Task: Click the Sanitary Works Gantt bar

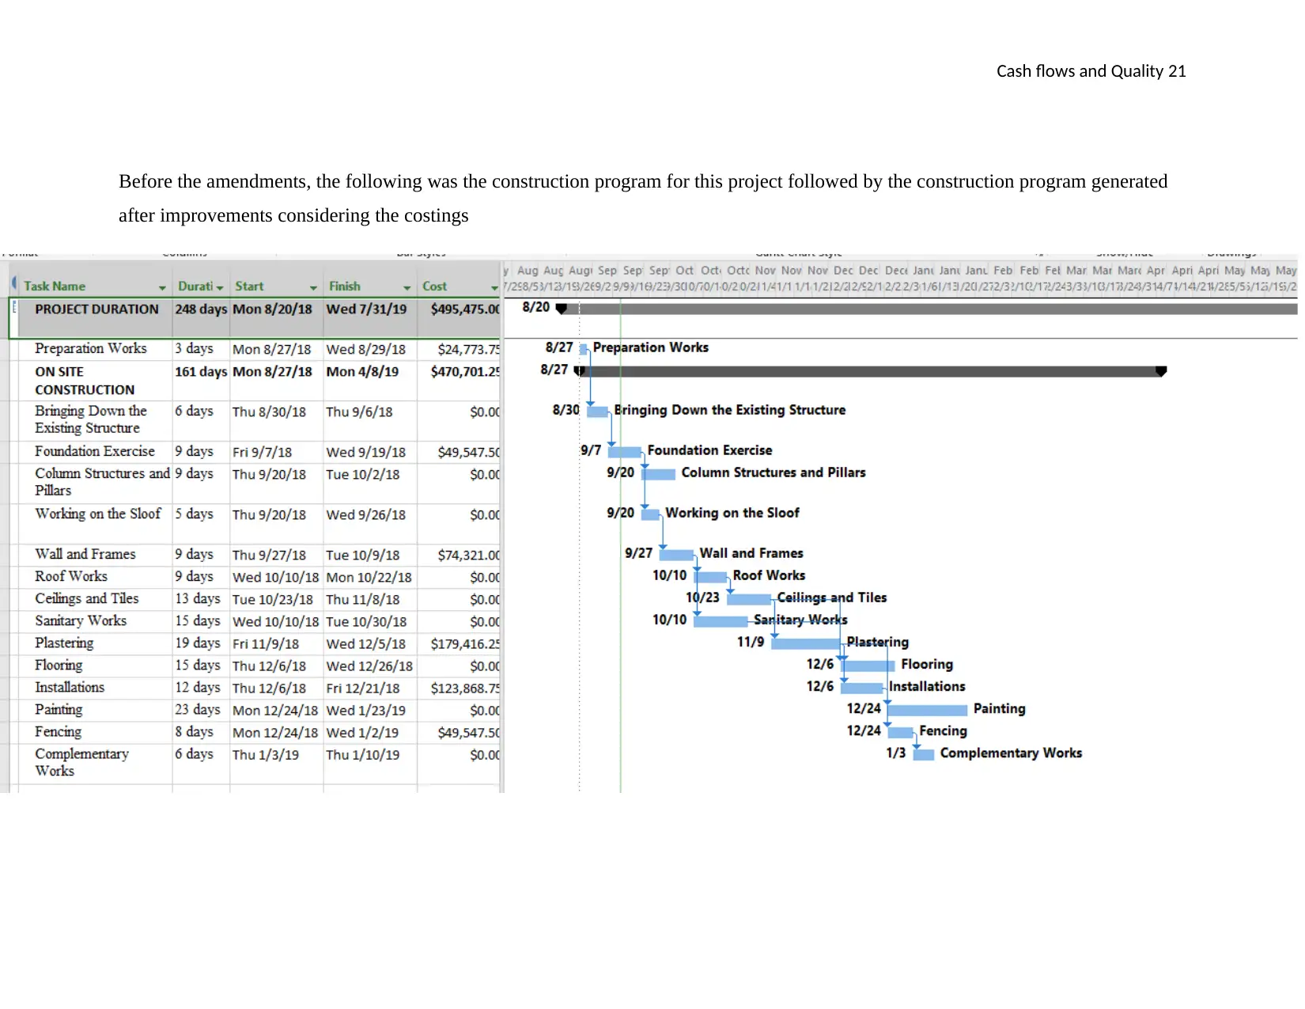Action: 721,621
